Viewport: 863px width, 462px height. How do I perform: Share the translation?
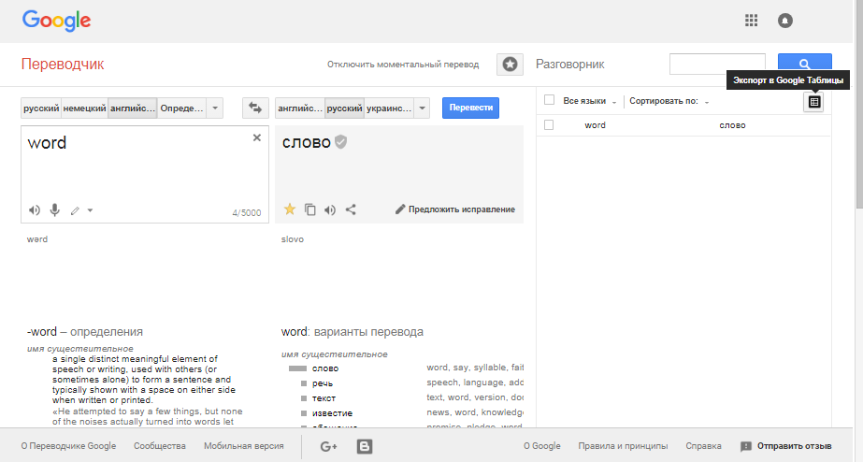(351, 209)
